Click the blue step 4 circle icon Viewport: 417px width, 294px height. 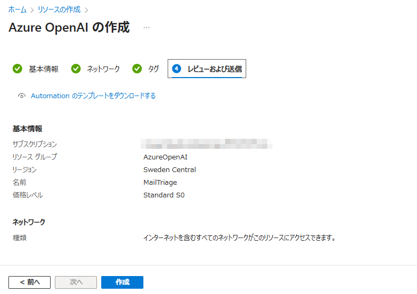(x=177, y=69)
